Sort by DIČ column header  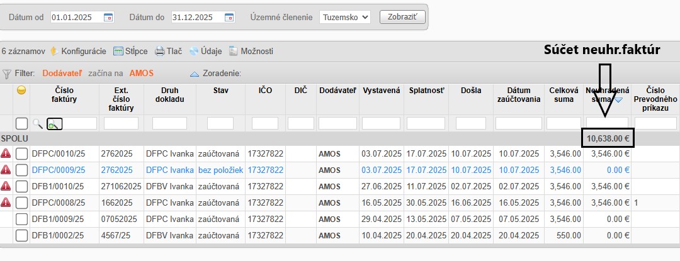(300, 91)
